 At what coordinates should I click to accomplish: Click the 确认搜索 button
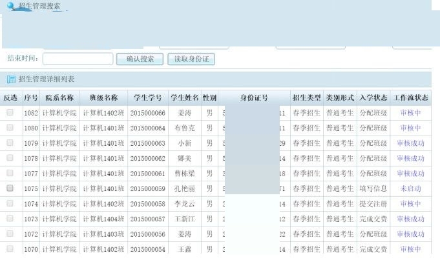(140, 59)
